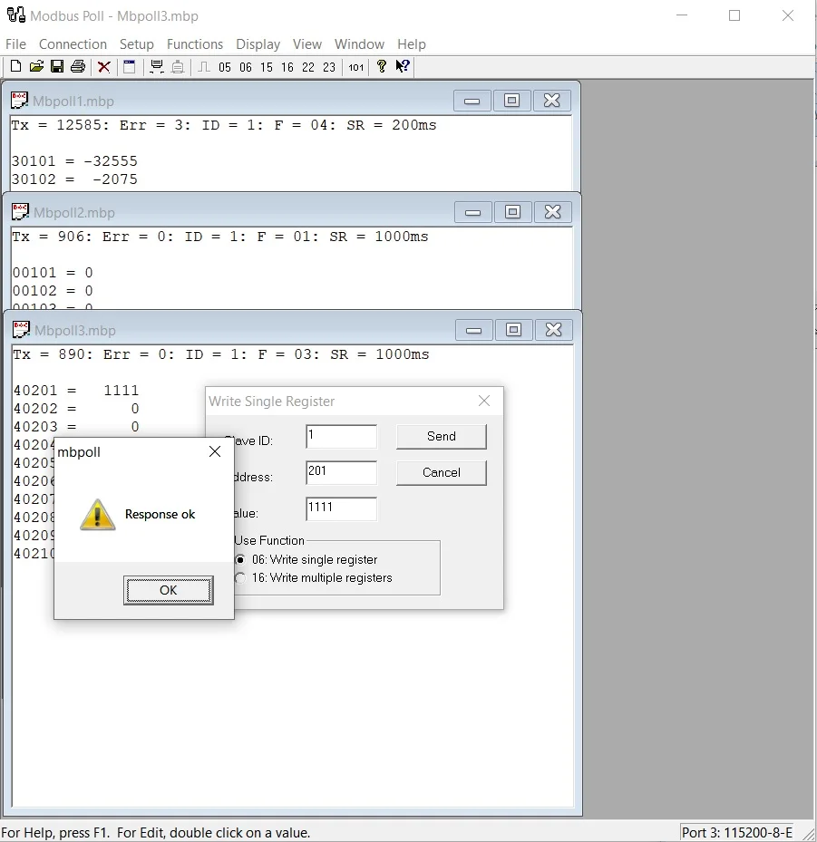817x842 pixels.
Task: Minimize the Mbpoll2.mbp child window
Action: 472,212
